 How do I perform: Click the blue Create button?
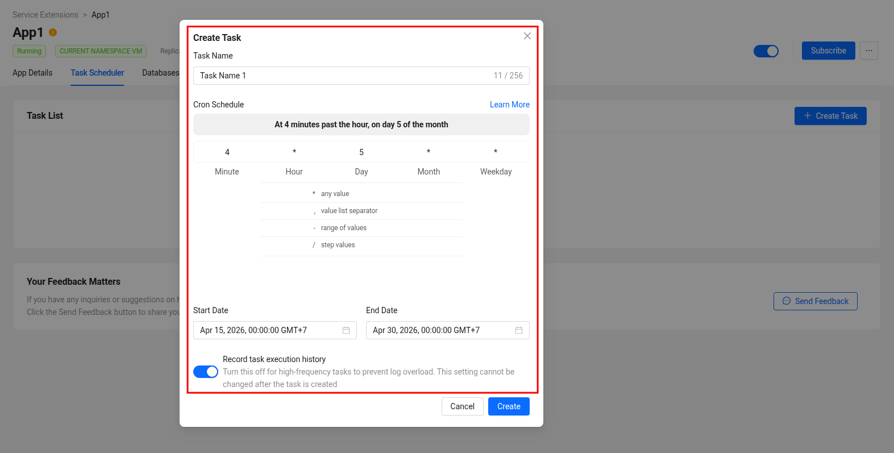pyautogui.click(x=509, y=406)
